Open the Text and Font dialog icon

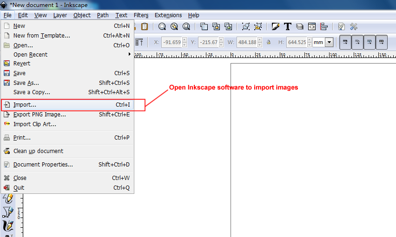pos(288,26)
